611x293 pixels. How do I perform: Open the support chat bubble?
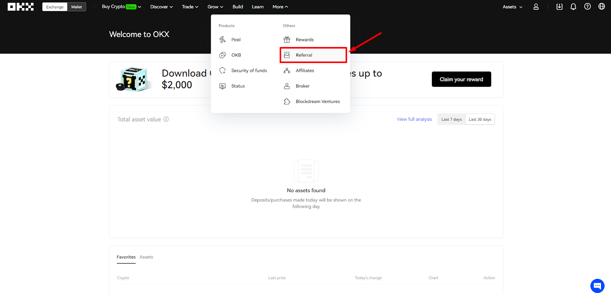click(x=597, y=286)
